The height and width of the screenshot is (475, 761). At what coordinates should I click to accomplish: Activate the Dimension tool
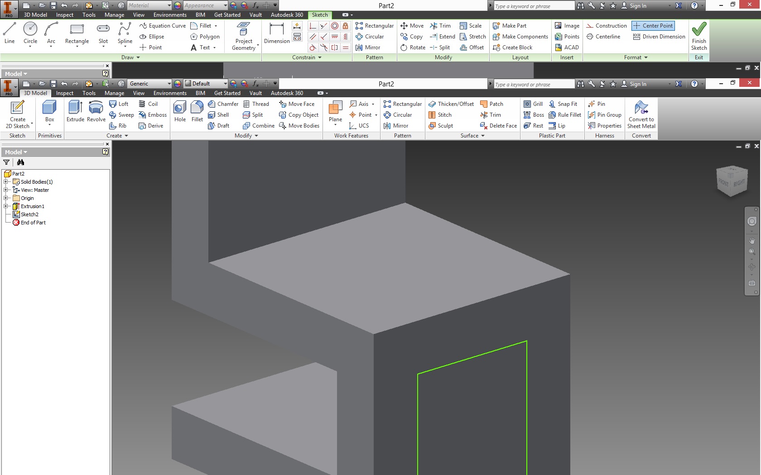coord(277,33)
